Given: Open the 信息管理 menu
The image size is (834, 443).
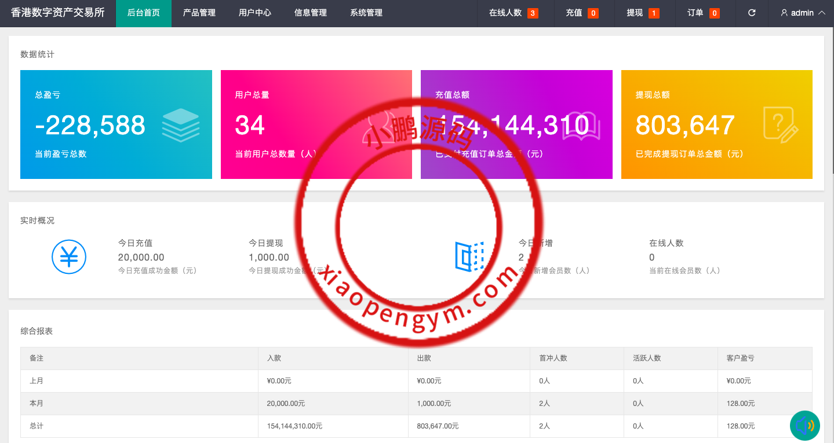Looking at the screenshot, I should click(x=311, y=13).
